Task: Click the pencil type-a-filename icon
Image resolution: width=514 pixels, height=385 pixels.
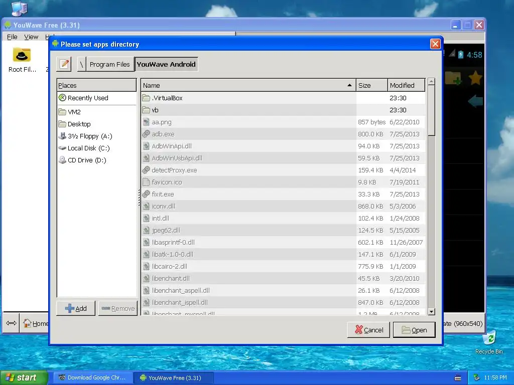Action: [64, 64]
